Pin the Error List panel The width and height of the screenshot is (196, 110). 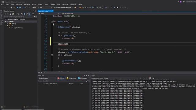[x=86, y=75]
